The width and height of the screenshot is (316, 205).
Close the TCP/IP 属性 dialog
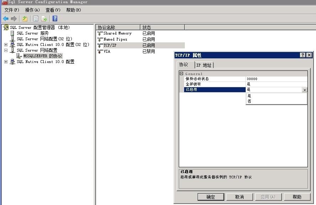[x=309, y=55]
